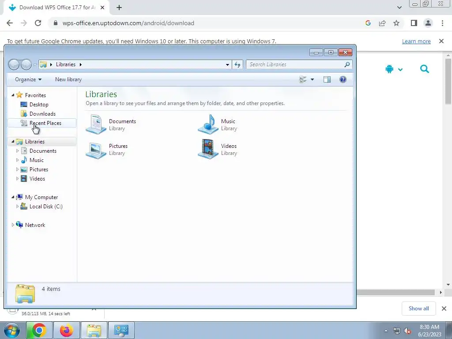Collapse the My Computer tree group
Screen dimensions: 452x339
tap(13, 197)
